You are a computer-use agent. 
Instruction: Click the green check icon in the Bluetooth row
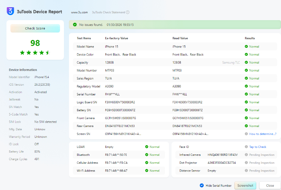pos(147,155)
